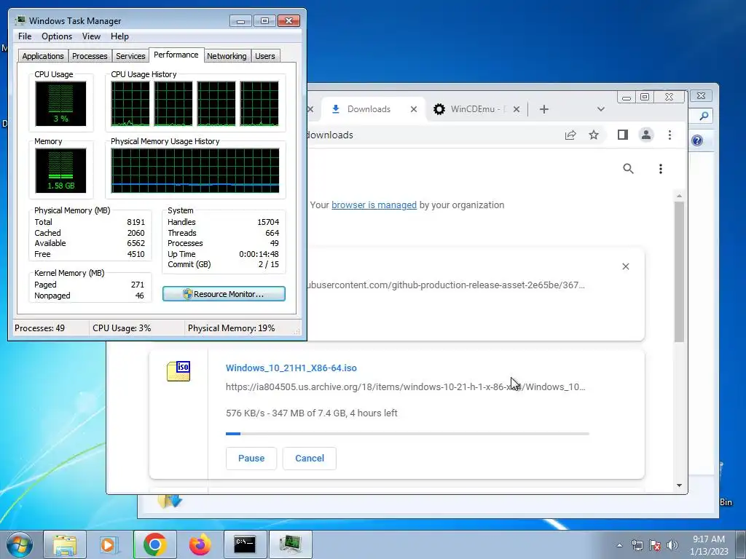Click the downloads scrollbar up arrow
The width and height of the screenshot is (746, 559).
coord(679,196)
